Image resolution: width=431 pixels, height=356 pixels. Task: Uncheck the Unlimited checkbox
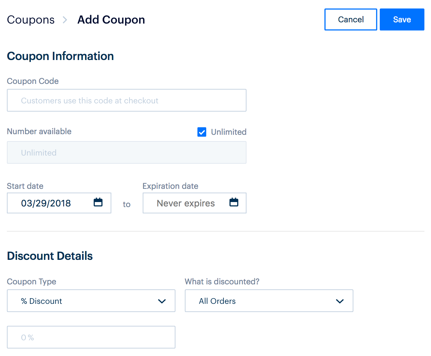202,132
